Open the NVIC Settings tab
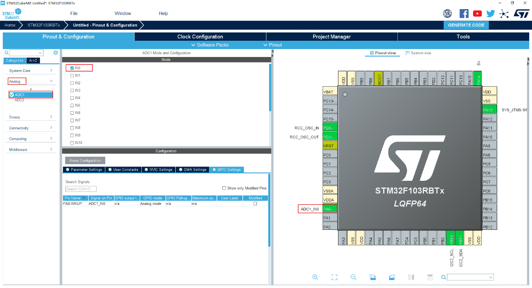 (x=158, y=170)
